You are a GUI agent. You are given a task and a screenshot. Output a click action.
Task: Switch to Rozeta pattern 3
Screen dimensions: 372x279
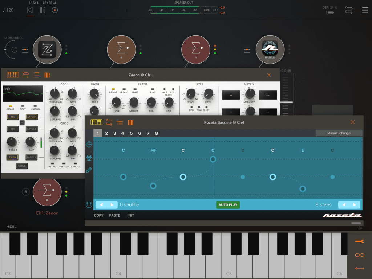(114, 133)
